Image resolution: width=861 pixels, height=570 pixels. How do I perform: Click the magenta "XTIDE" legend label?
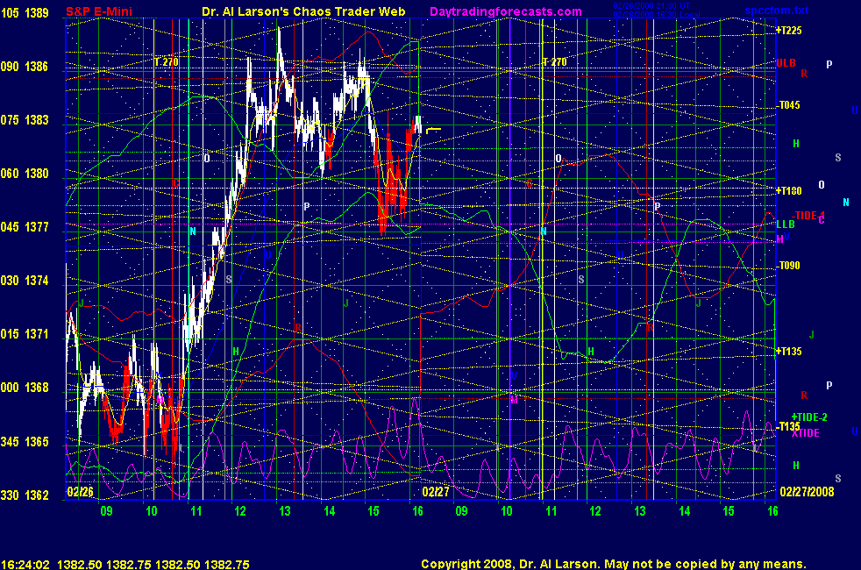[806, 433]
